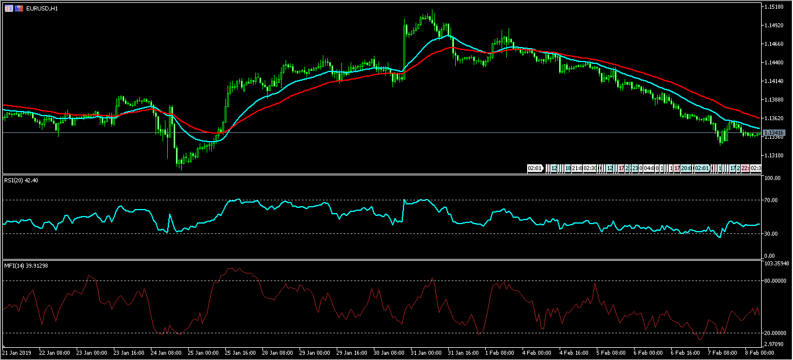
Task: Click the 21 Jan 2019 date label
Action: click(16, 352)
